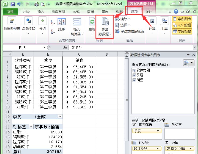Select cell C10 96,582.00

pyautogui.click(x=79, y=107)
